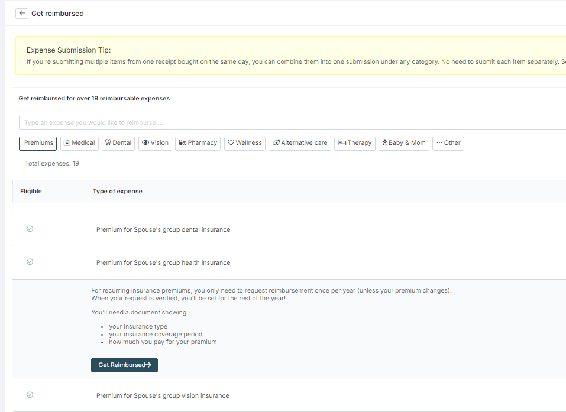Select the Eligible column header
Viewport: 566px width, 412px height.
coord(31,191)
